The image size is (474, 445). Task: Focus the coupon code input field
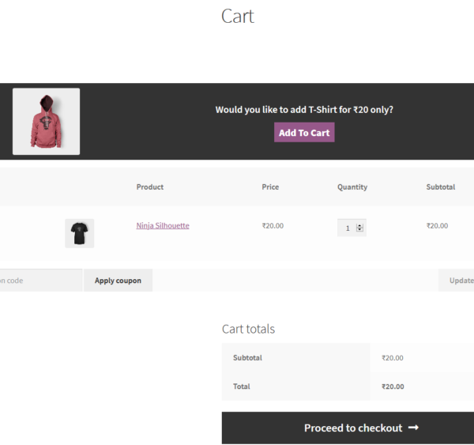41,281
